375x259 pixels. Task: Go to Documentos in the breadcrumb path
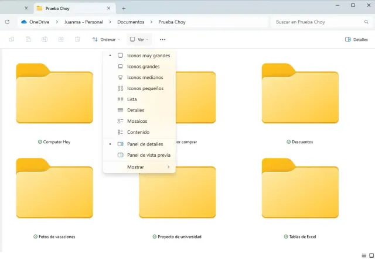click(131, 22)
